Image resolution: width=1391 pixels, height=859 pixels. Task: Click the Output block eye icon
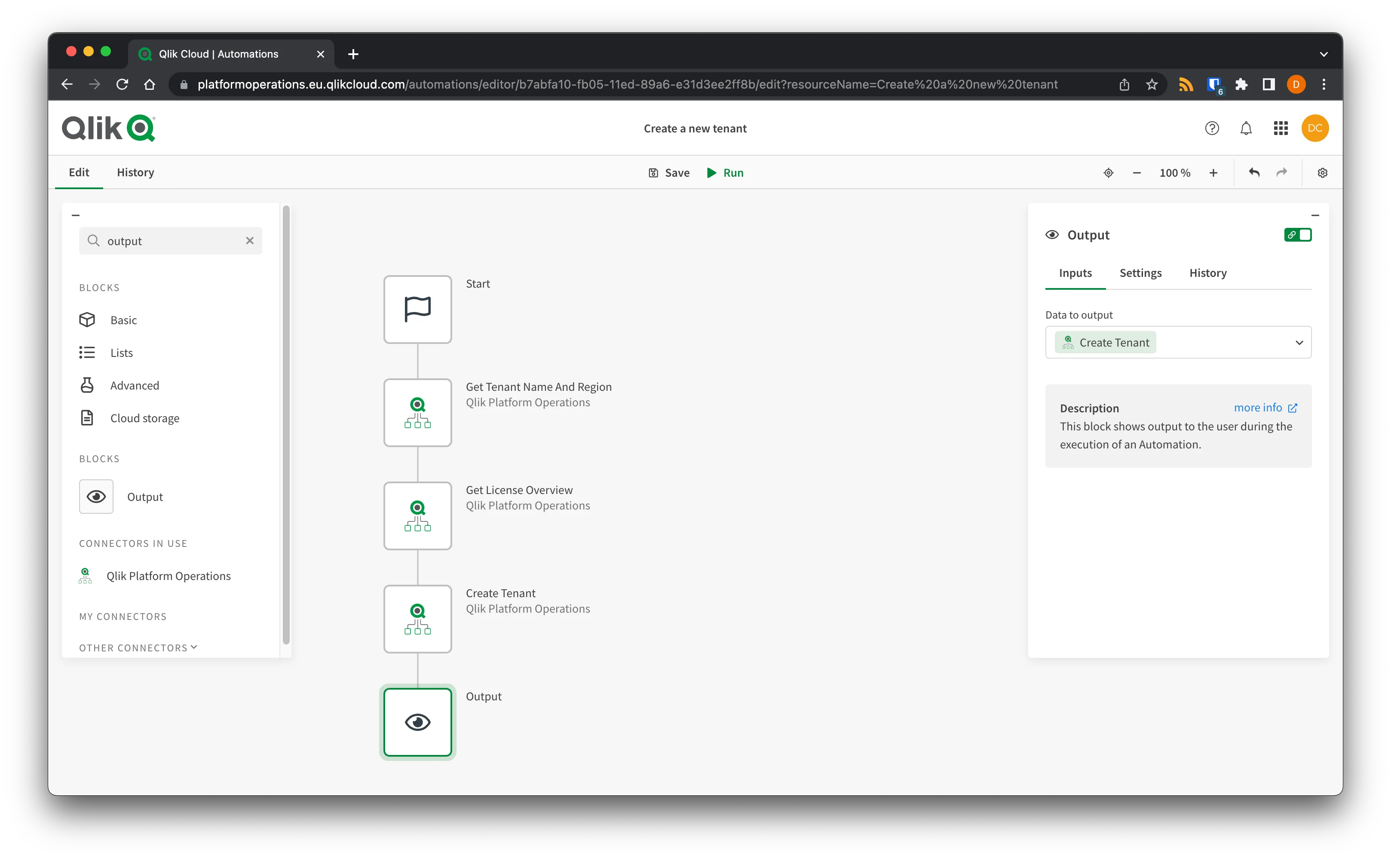418,721
